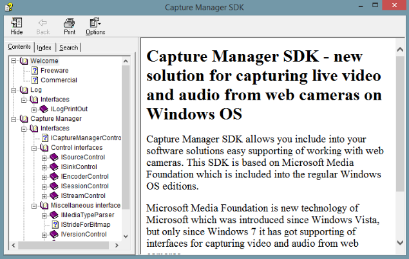Click the help app icon in title bar
The width and height of the screenshot is (409, 259).
point(9,7)
